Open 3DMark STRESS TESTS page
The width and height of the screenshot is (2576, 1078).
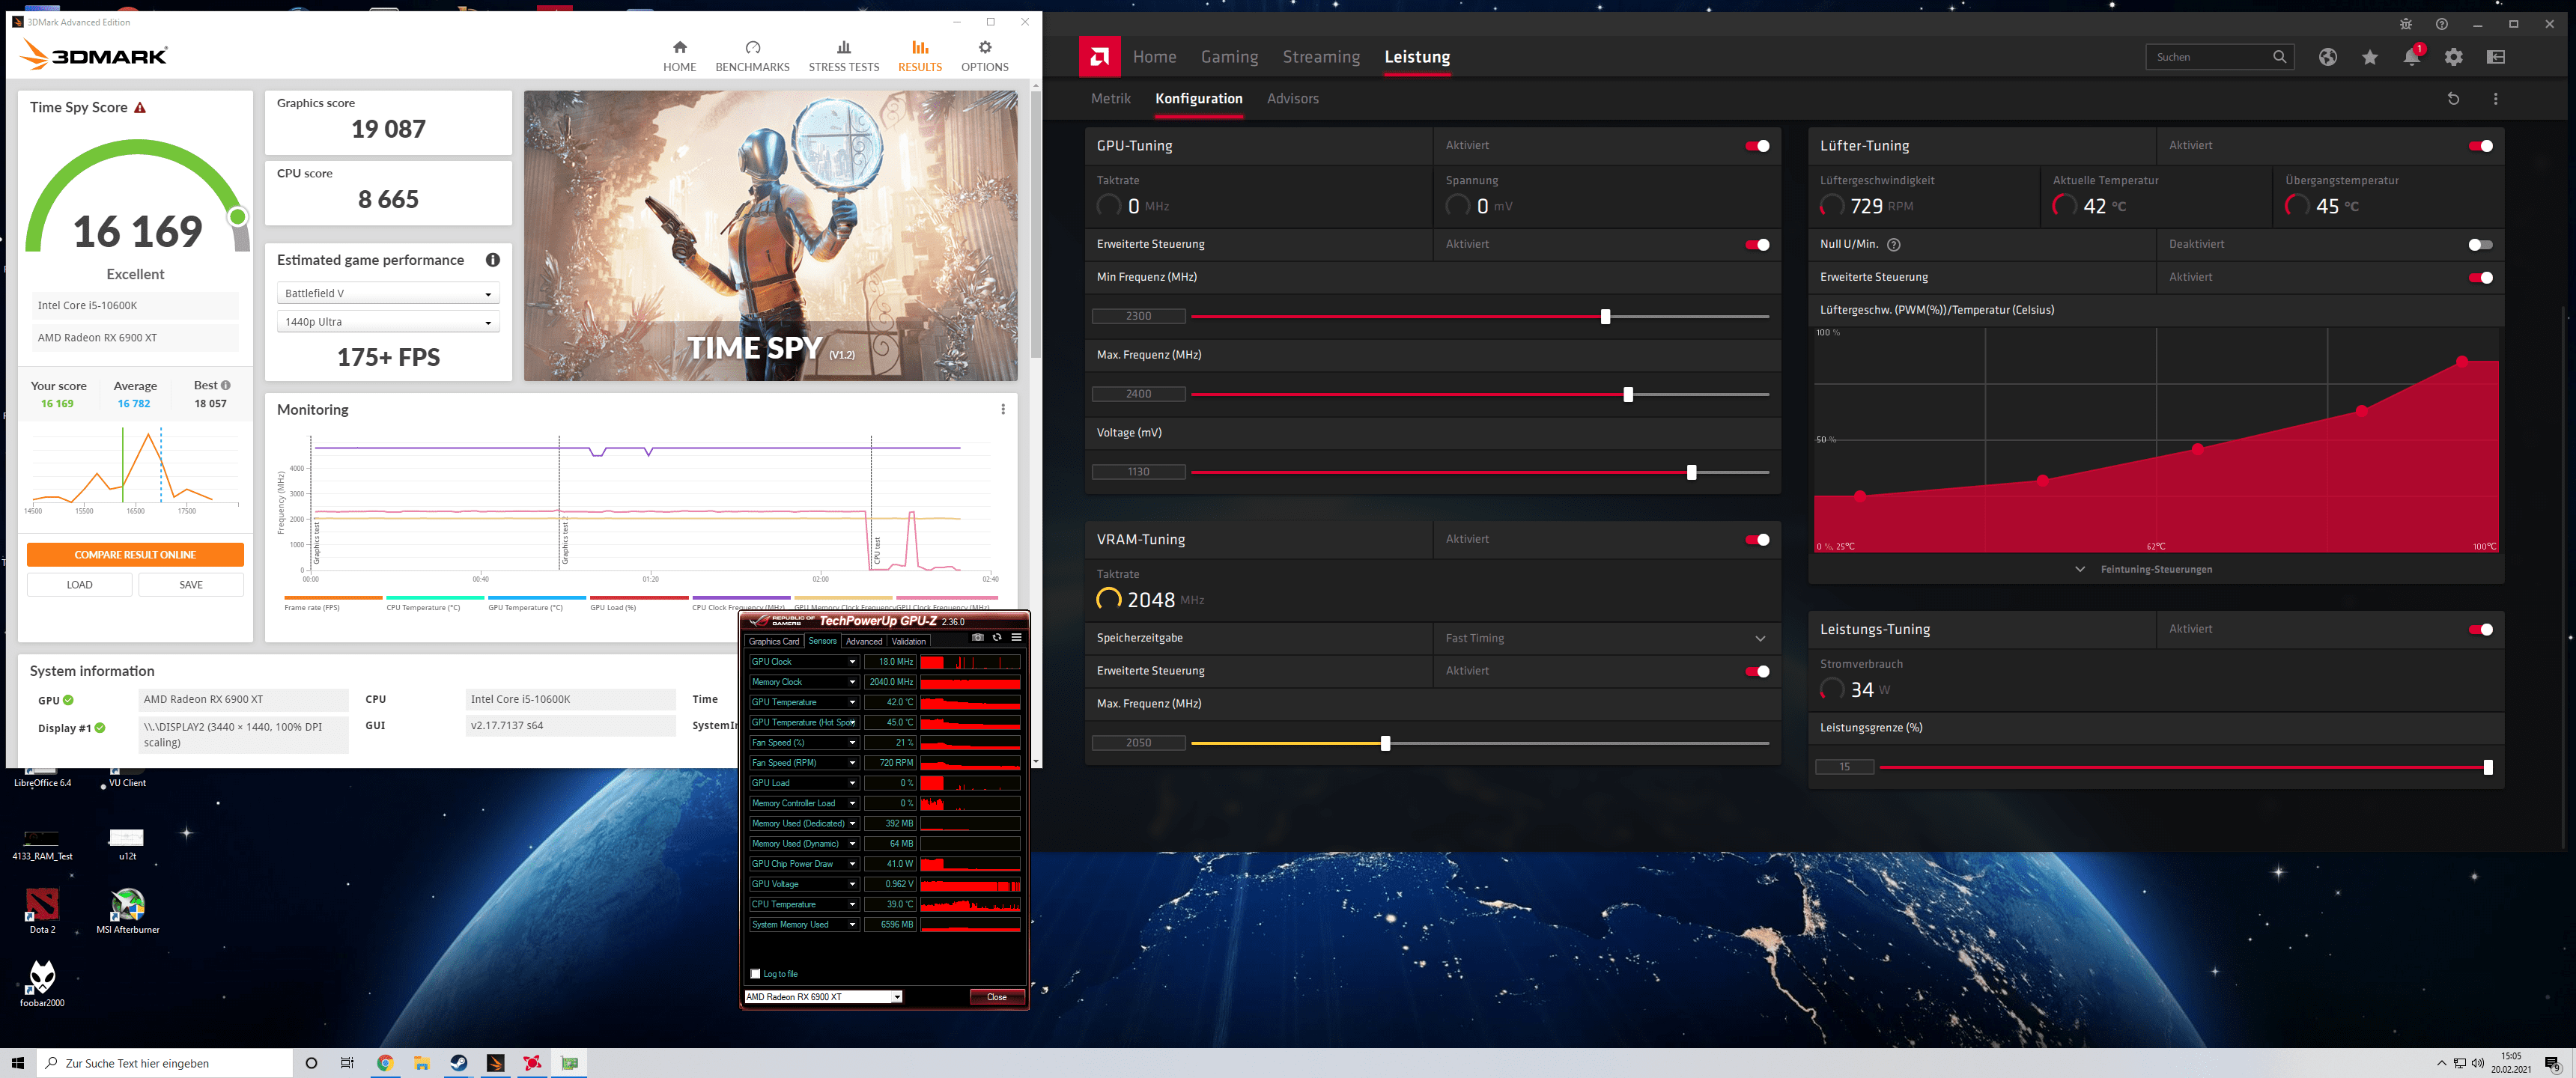[x=843, y=57]
